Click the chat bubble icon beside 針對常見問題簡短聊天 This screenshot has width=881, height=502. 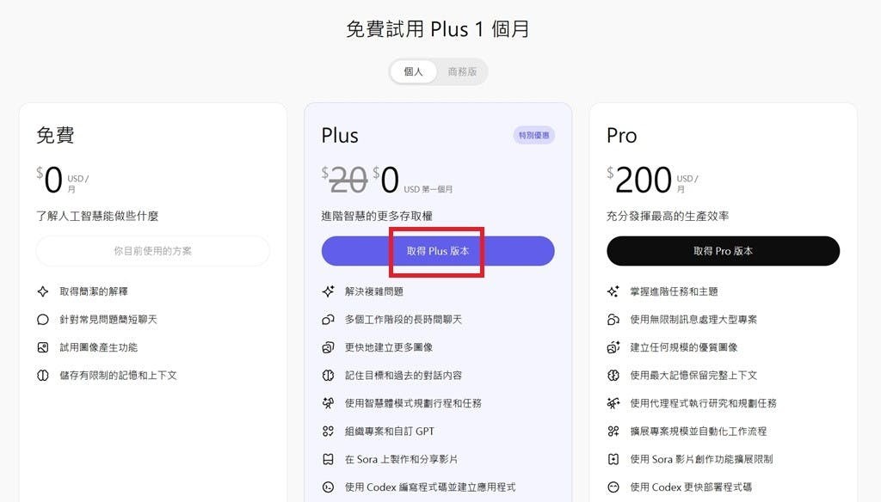coord(43,320)
